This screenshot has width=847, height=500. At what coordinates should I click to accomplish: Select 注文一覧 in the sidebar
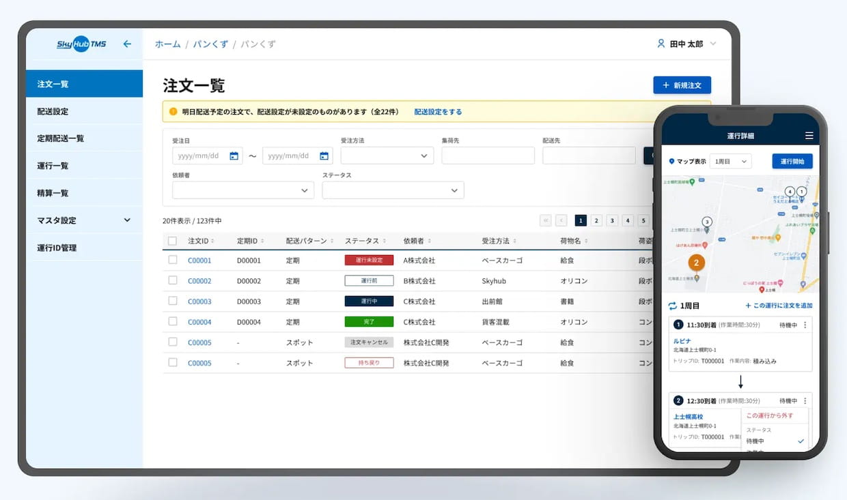click(x=84, y=84)
